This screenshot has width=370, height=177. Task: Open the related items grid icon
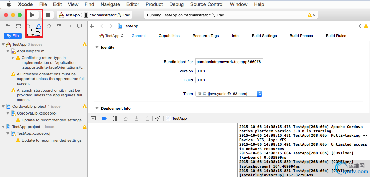92,26
